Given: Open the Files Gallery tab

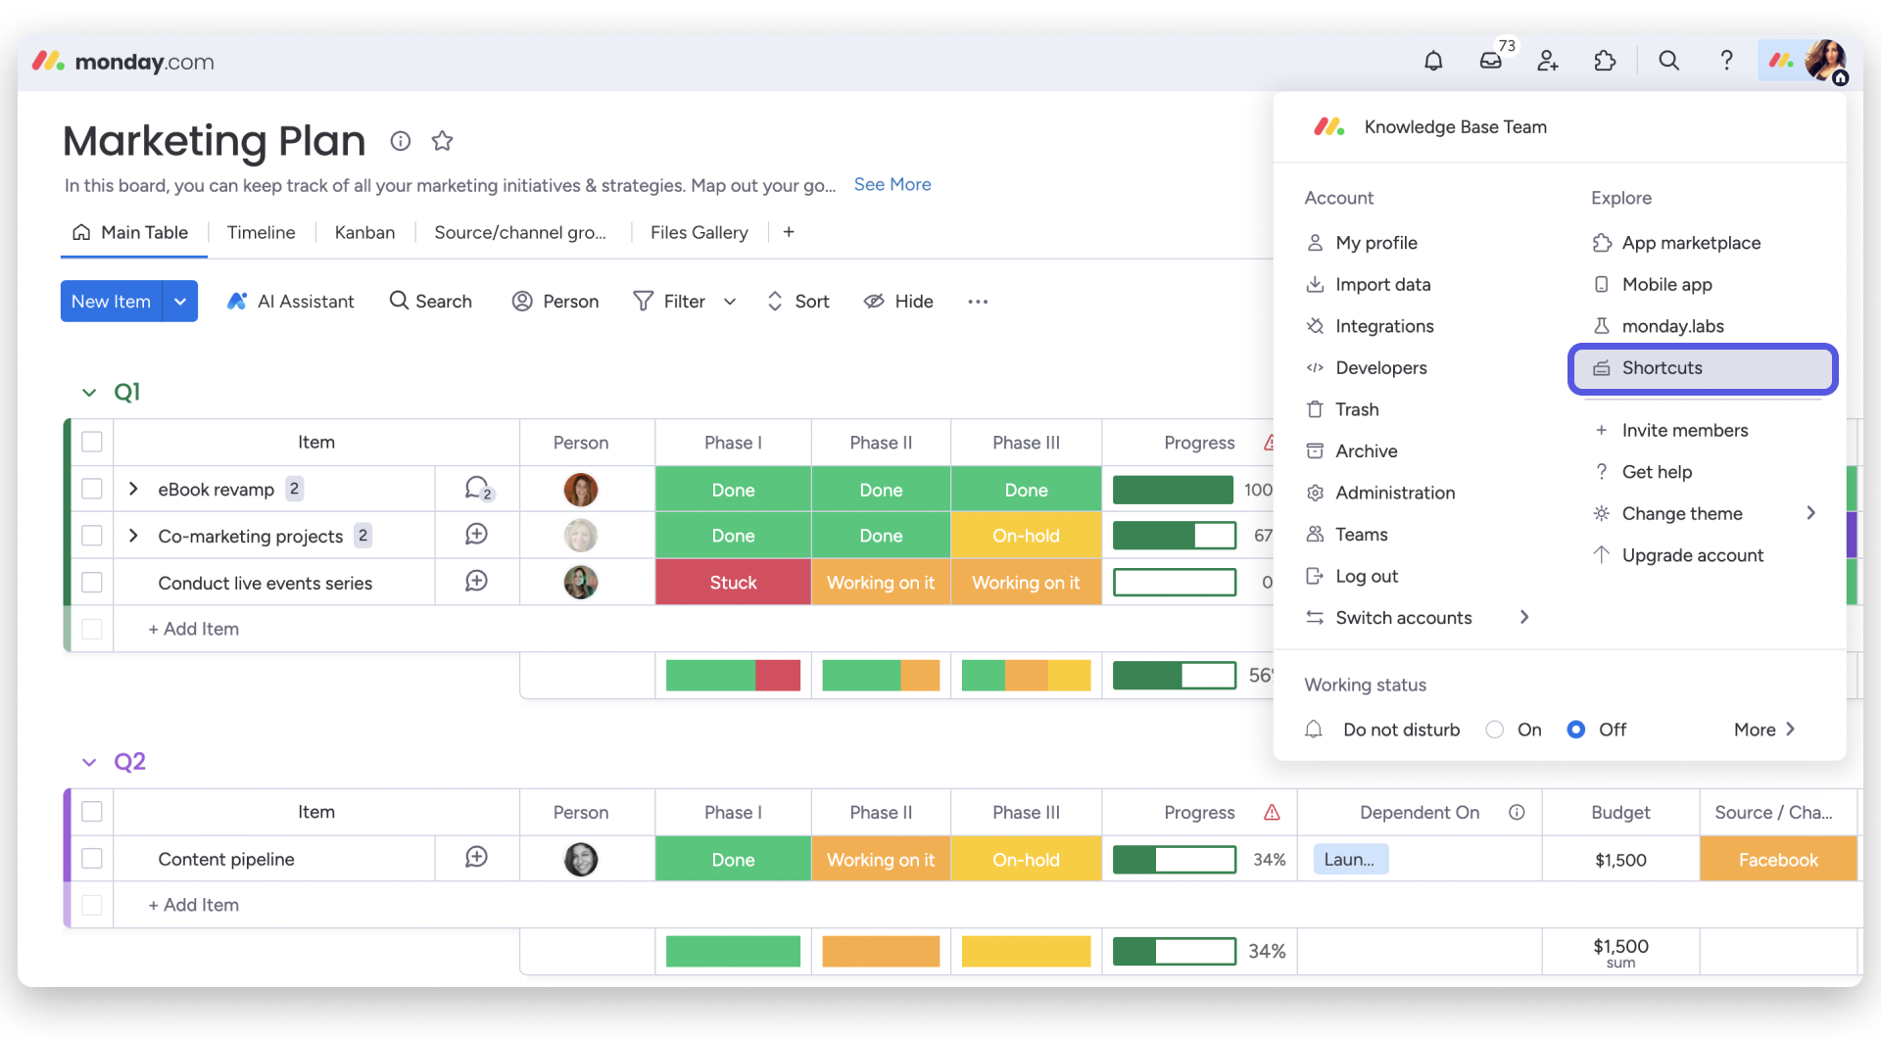Looking at the screenshot, I should [x=699, y=232].
